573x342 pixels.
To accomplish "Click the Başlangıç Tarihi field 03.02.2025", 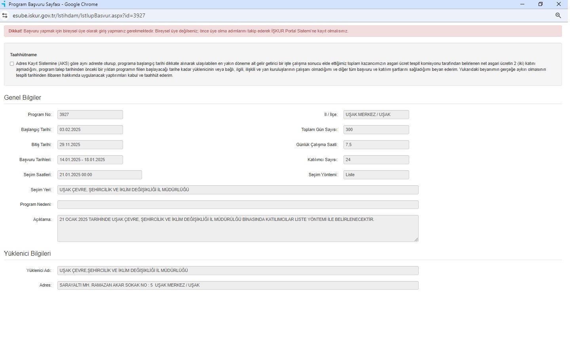I will (90, 130).
